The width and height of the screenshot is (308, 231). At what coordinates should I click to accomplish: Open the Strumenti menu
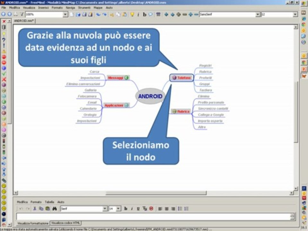point(84,8)
